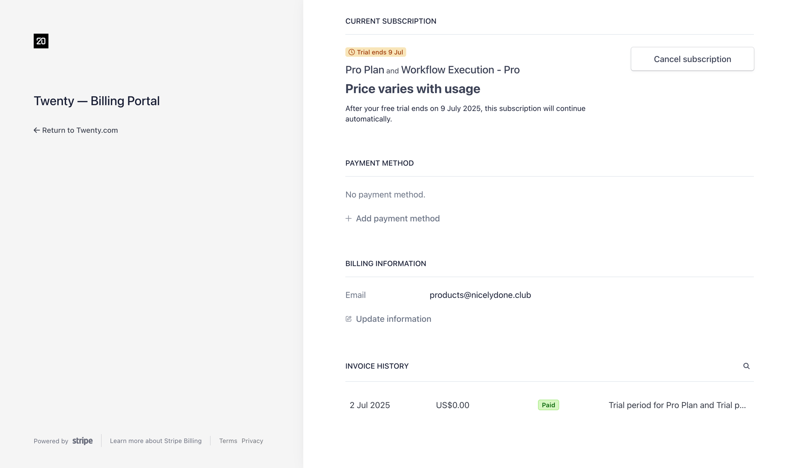Open the Return to Twenty.com link
This screenshot has height=468, width=796.
tap(76, 130)
